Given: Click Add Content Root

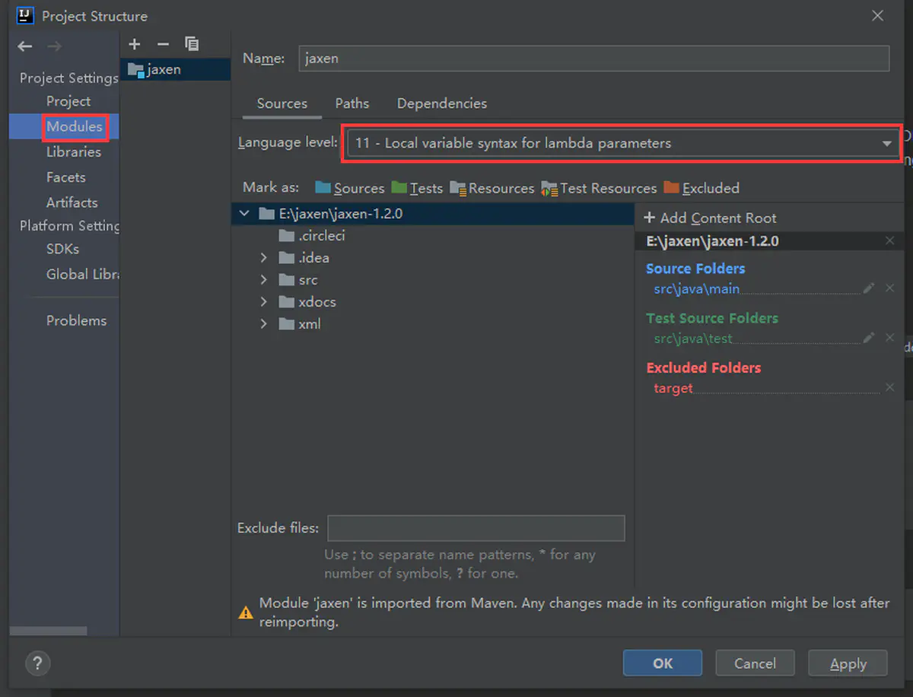Looking at the screenshot, I should click(x=710, y=218).
